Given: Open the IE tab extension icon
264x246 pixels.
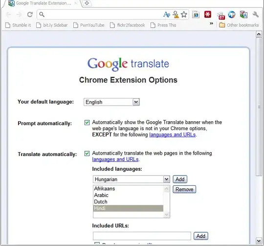Looking at the screenshot, I should pos(196,15).
